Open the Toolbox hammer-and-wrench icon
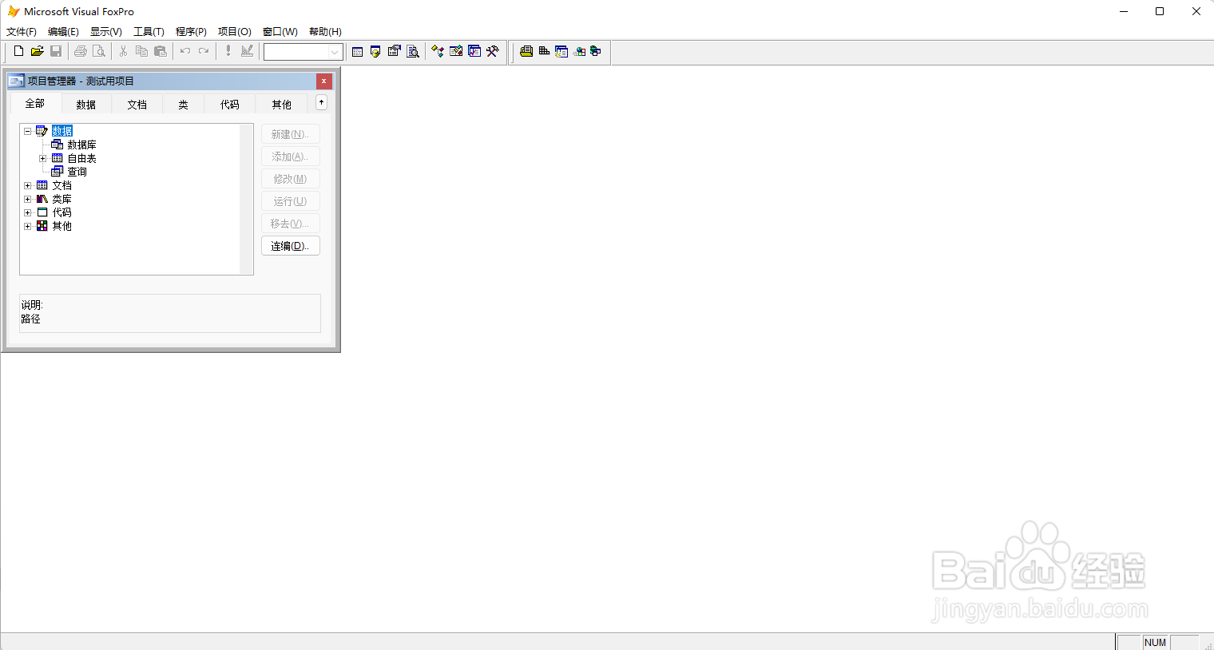 (493, 51)
